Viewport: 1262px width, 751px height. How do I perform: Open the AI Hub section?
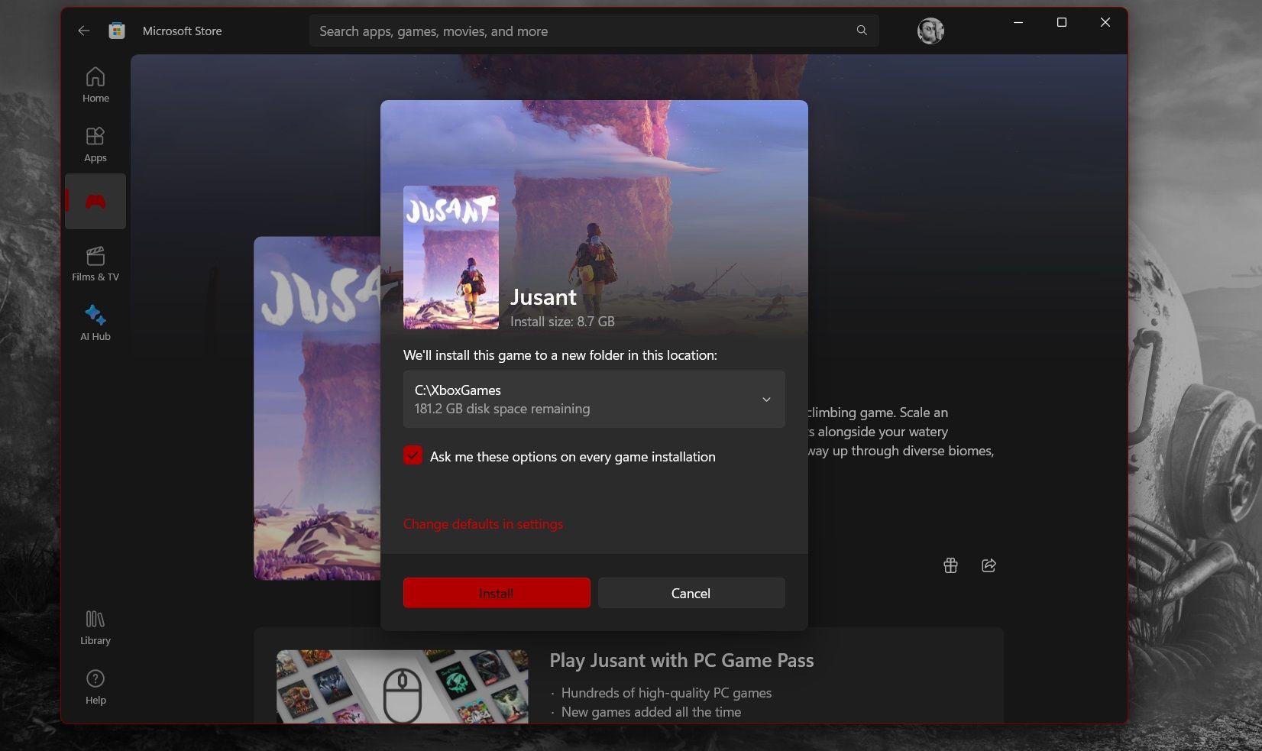tap(95, 322)
